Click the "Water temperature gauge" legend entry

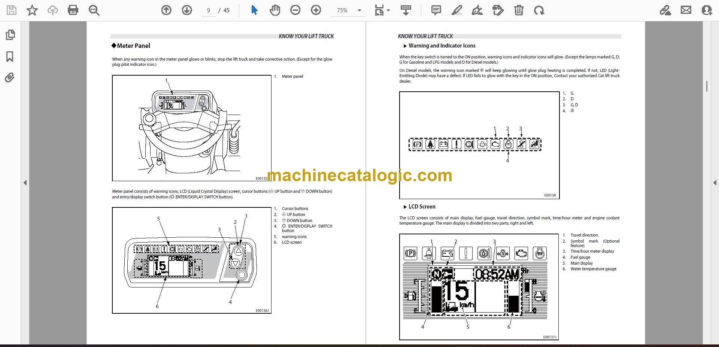point(593,269)
